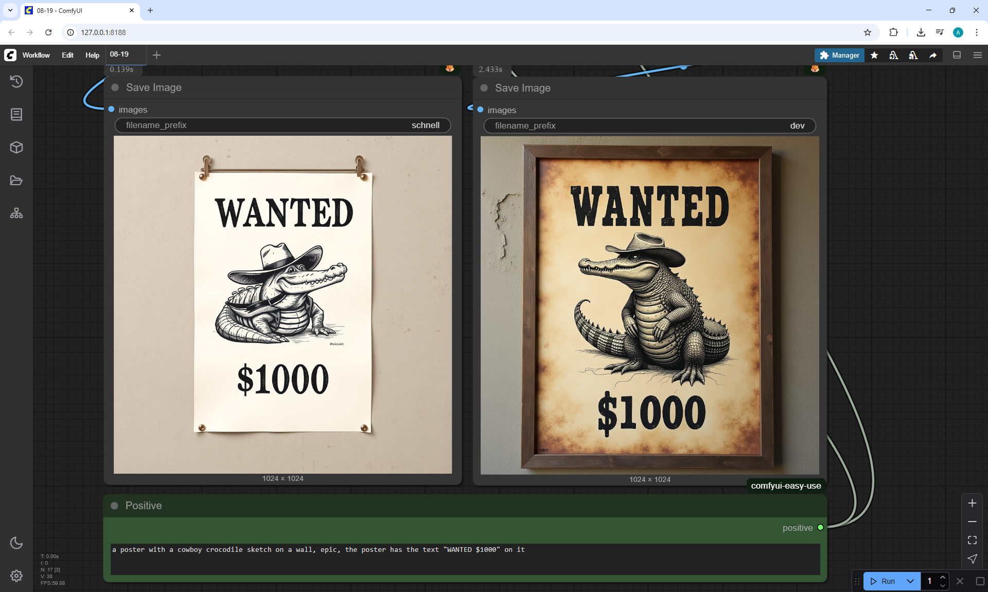
Task: Open the Workflow menu
Action: click(x=36, y=55)
